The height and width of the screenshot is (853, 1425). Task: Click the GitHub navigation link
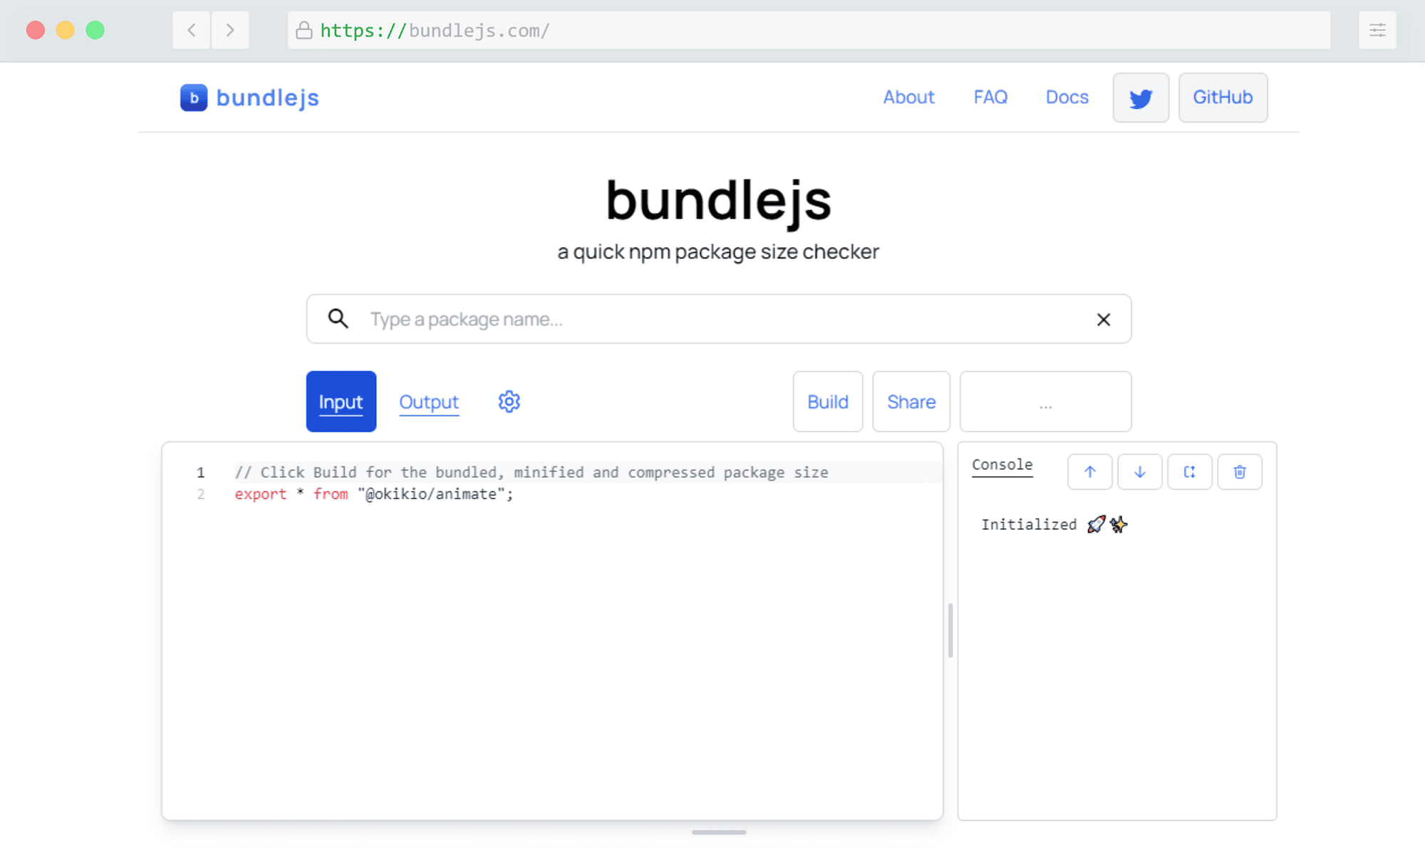point(1223,98)
